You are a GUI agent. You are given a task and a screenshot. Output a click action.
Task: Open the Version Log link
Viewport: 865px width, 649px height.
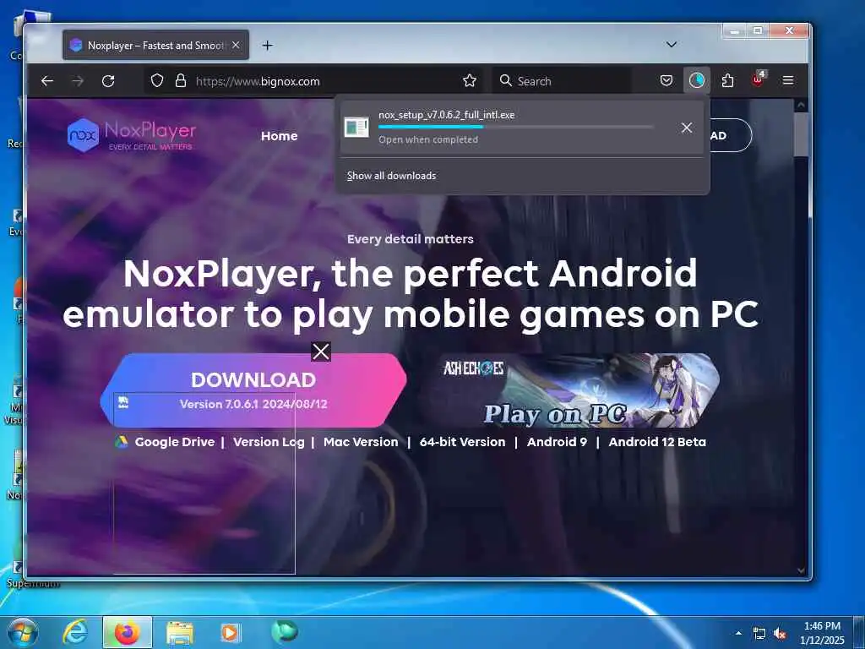click(269, 442)
